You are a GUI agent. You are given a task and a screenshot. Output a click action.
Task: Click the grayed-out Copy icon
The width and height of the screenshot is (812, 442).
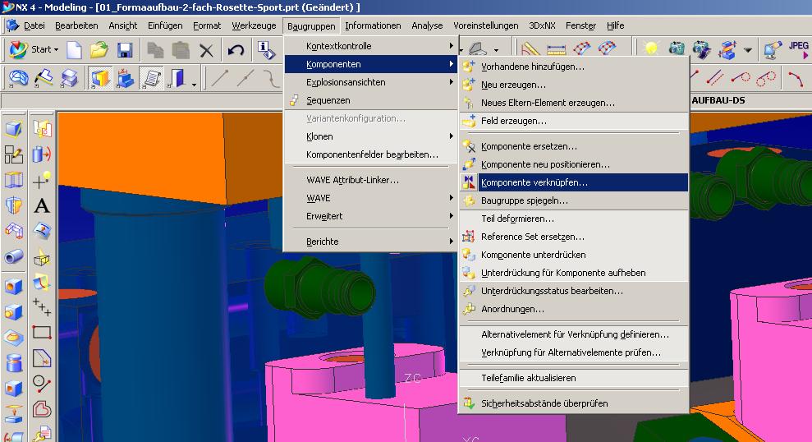[x=155, y=50]
